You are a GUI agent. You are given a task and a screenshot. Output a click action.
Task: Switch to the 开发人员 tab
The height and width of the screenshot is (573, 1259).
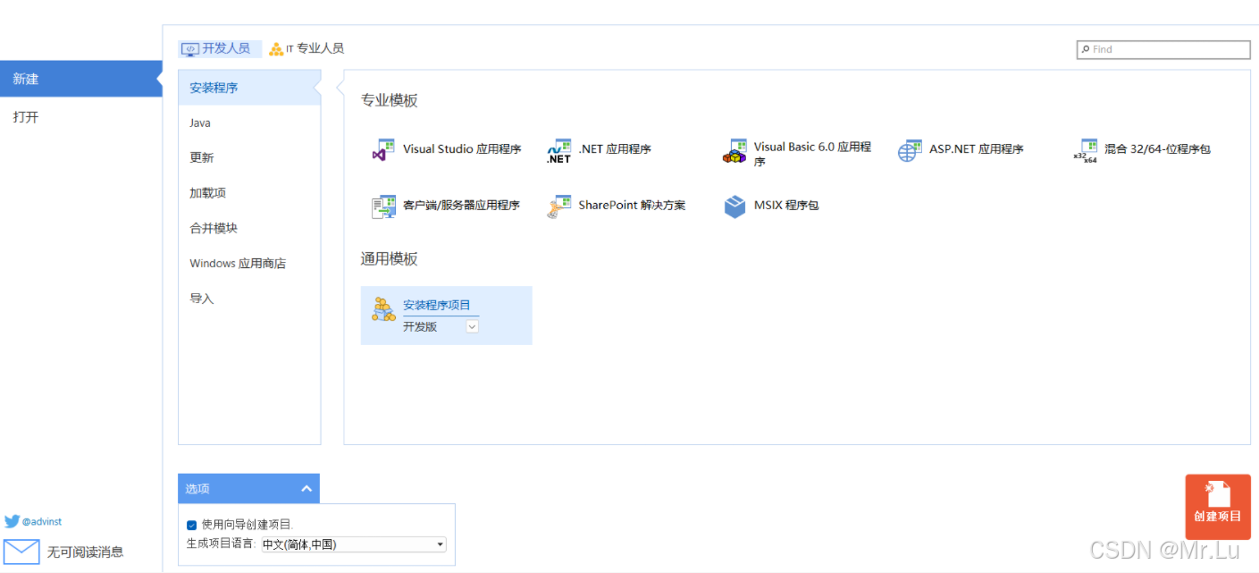[x=221, y=49]
